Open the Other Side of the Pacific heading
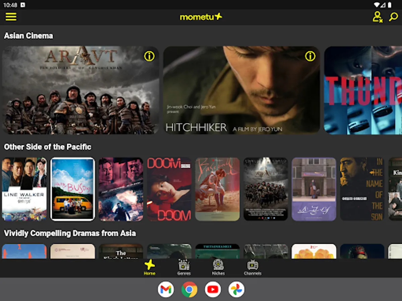 (x=48, y=147)
